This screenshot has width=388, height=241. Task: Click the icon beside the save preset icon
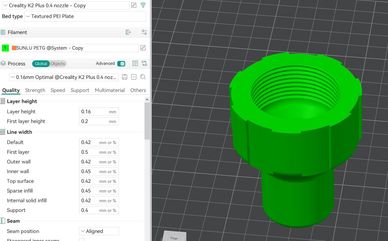(134, 77)
